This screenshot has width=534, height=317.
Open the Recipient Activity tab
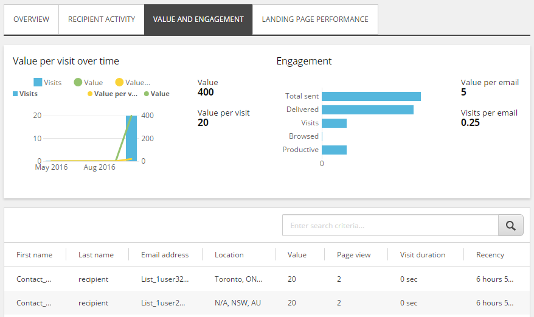click(x=102, y=19)
